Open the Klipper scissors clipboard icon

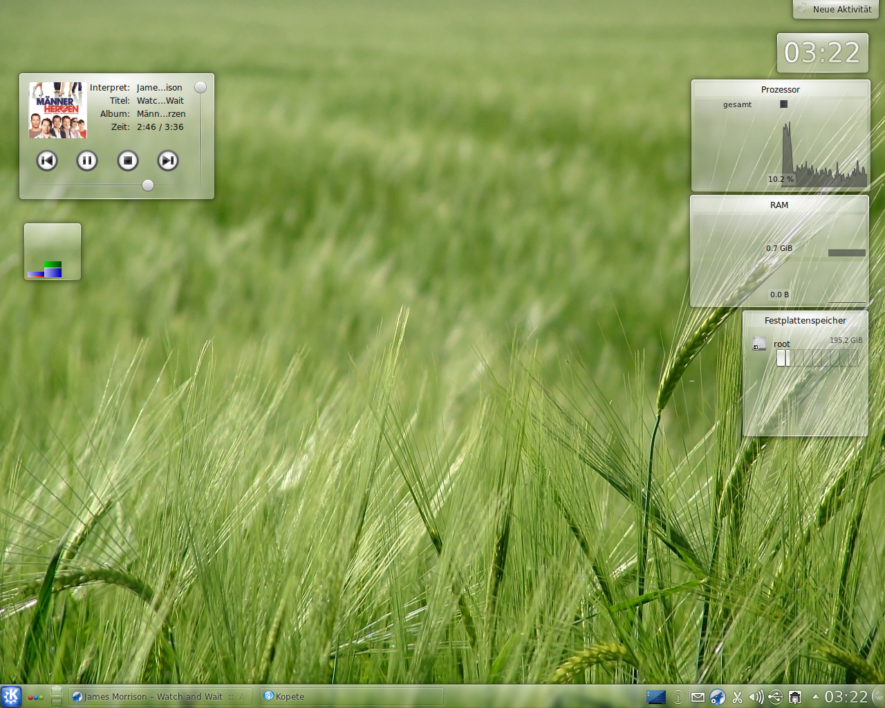(737, 697)
